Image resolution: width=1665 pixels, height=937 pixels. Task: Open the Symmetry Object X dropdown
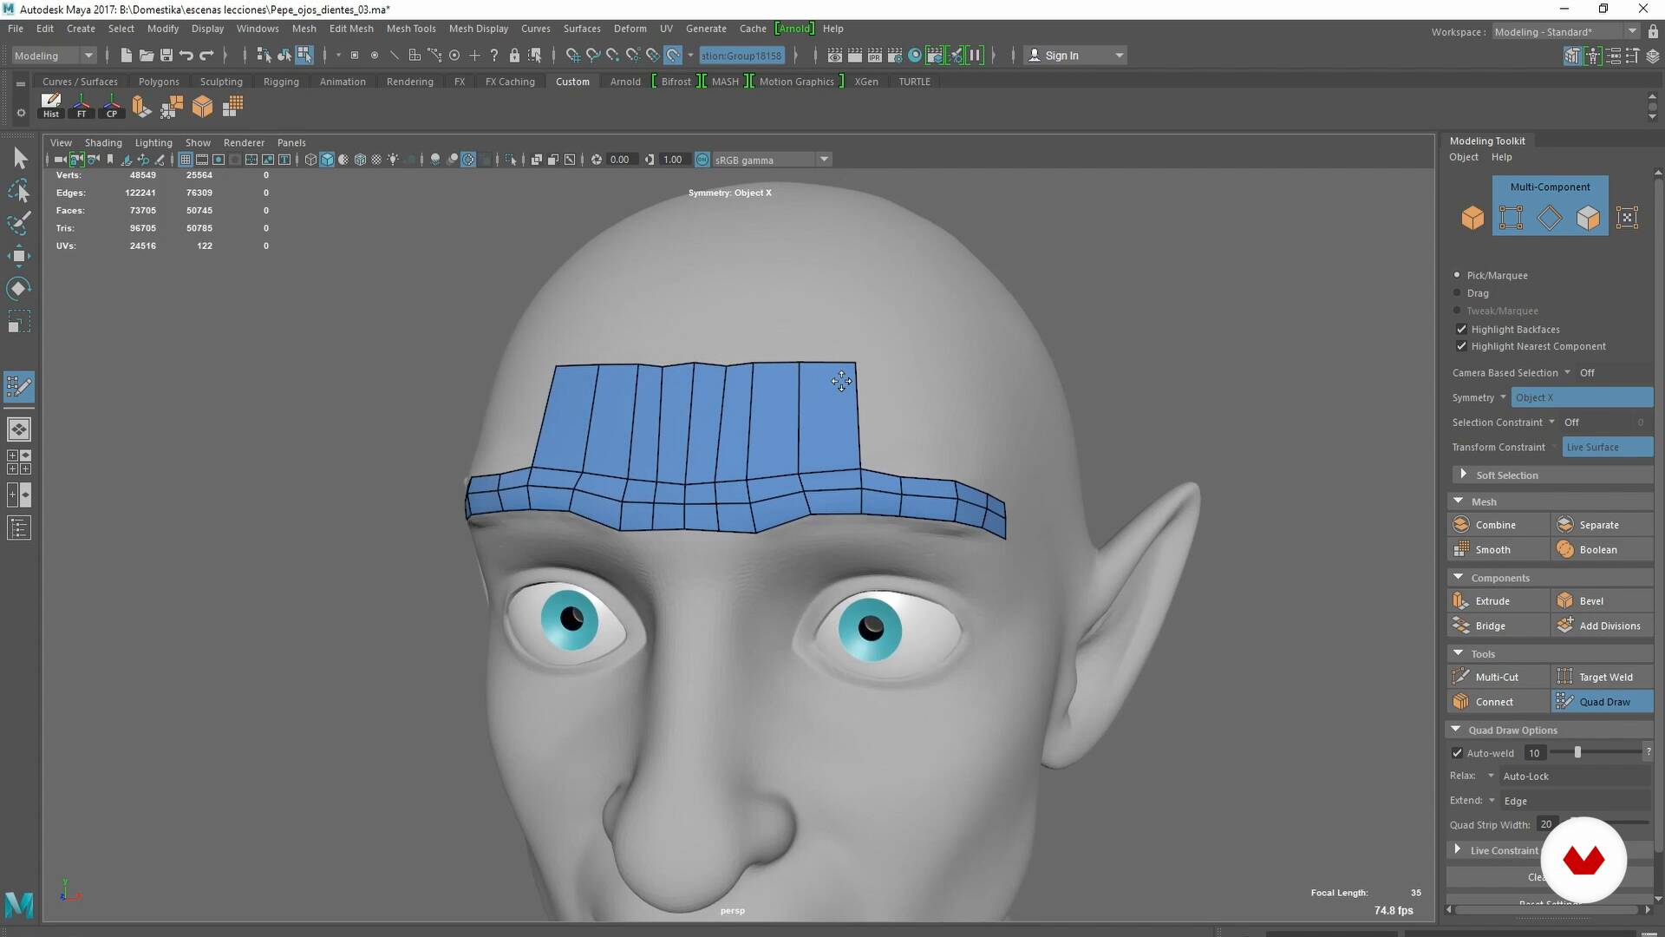tap(1582, 397)
